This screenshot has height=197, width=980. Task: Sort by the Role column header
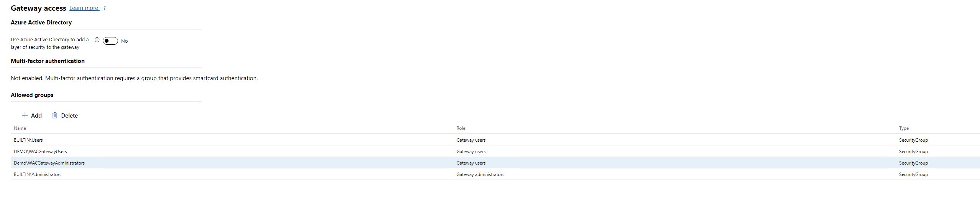pyautogui.click(x=461, y=128)
